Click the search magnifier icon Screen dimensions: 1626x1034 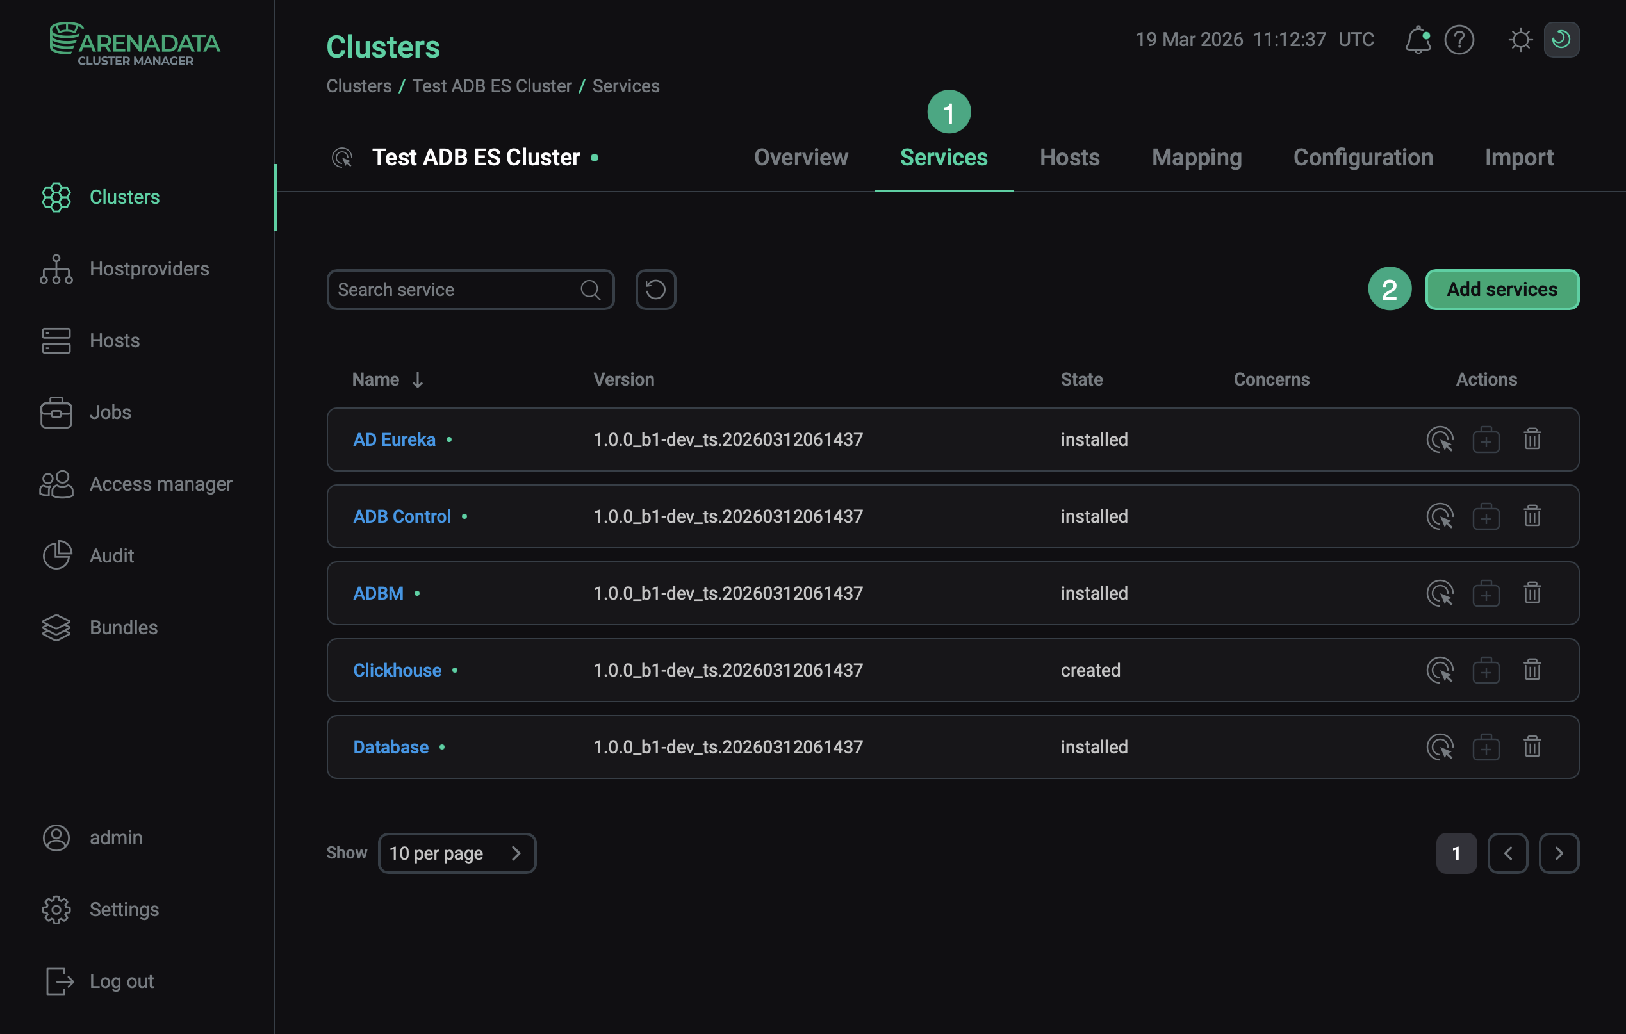click(590, 290)
